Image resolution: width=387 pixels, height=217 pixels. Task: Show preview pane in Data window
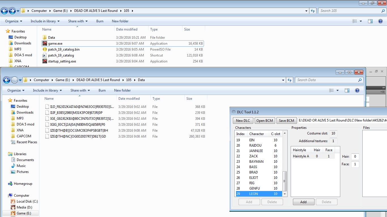[x=347, y=90]
